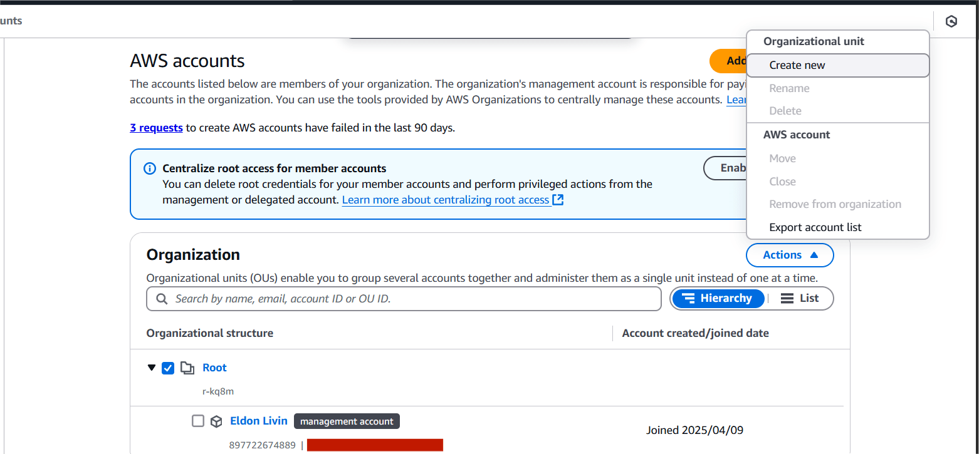This screenshot has width=979, height=454.
Task: Click the info icon in root access banner
Action: click(x=150, y=168)
